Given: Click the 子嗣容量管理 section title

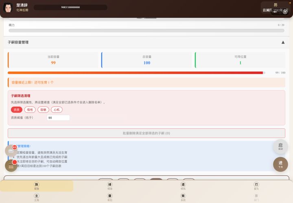Looking at the screenshot, I should point(18,42).
